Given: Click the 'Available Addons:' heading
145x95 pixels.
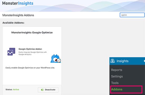Looking at the screenshot, I should [x=13, y=23].
